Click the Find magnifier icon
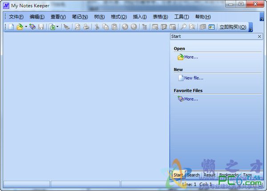267x191 pixels. [x=183, y=27]
